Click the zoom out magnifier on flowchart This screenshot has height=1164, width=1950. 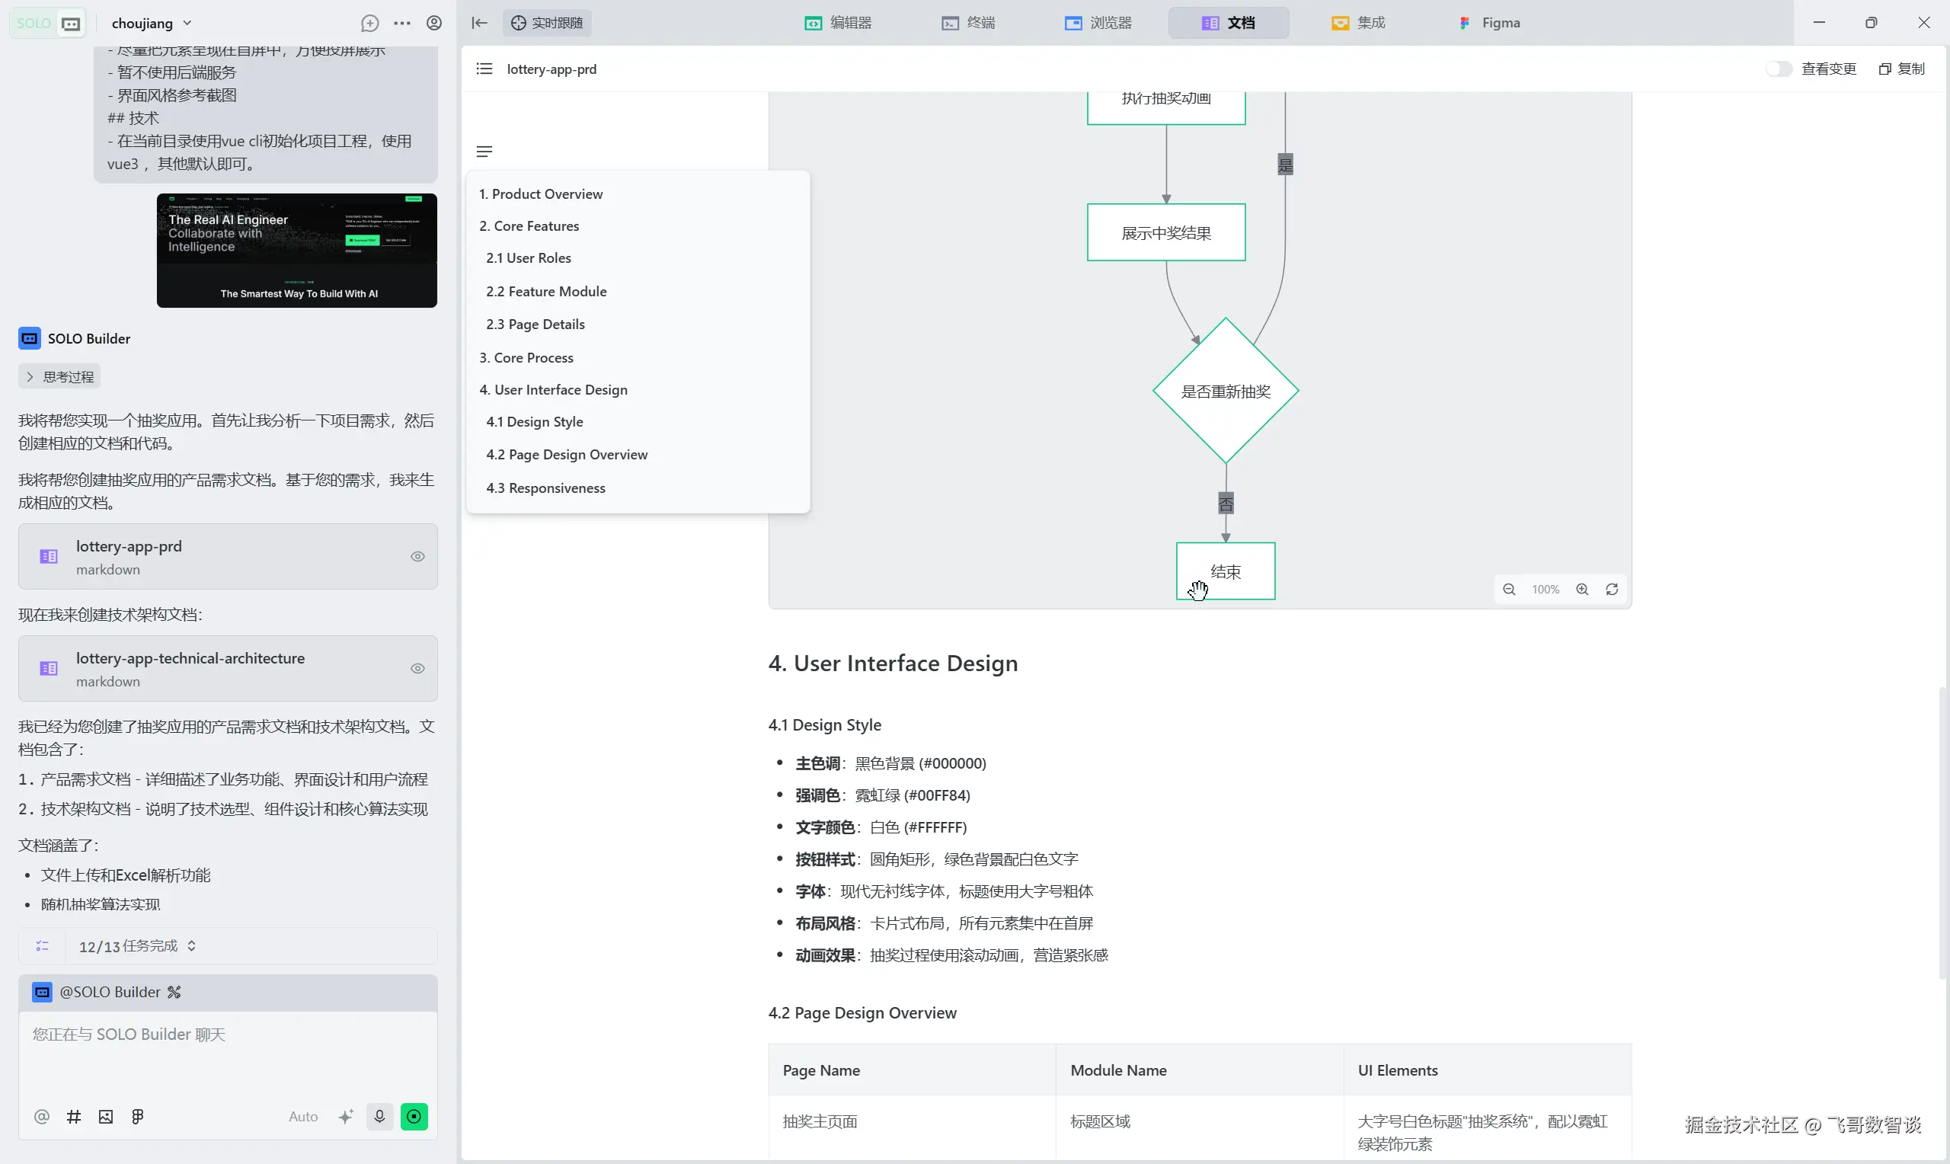[1508, 590]
